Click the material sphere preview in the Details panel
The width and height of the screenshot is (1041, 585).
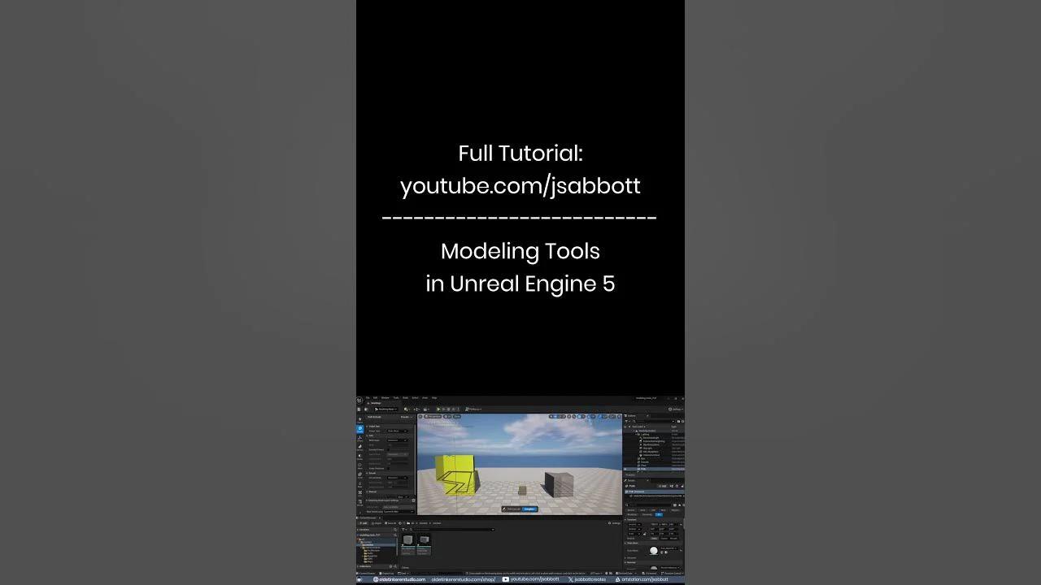[x=654, y=550]
